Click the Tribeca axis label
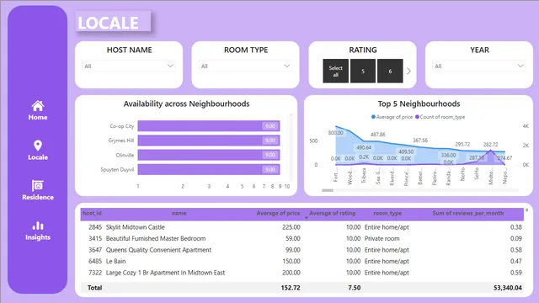 pos(364,176)
